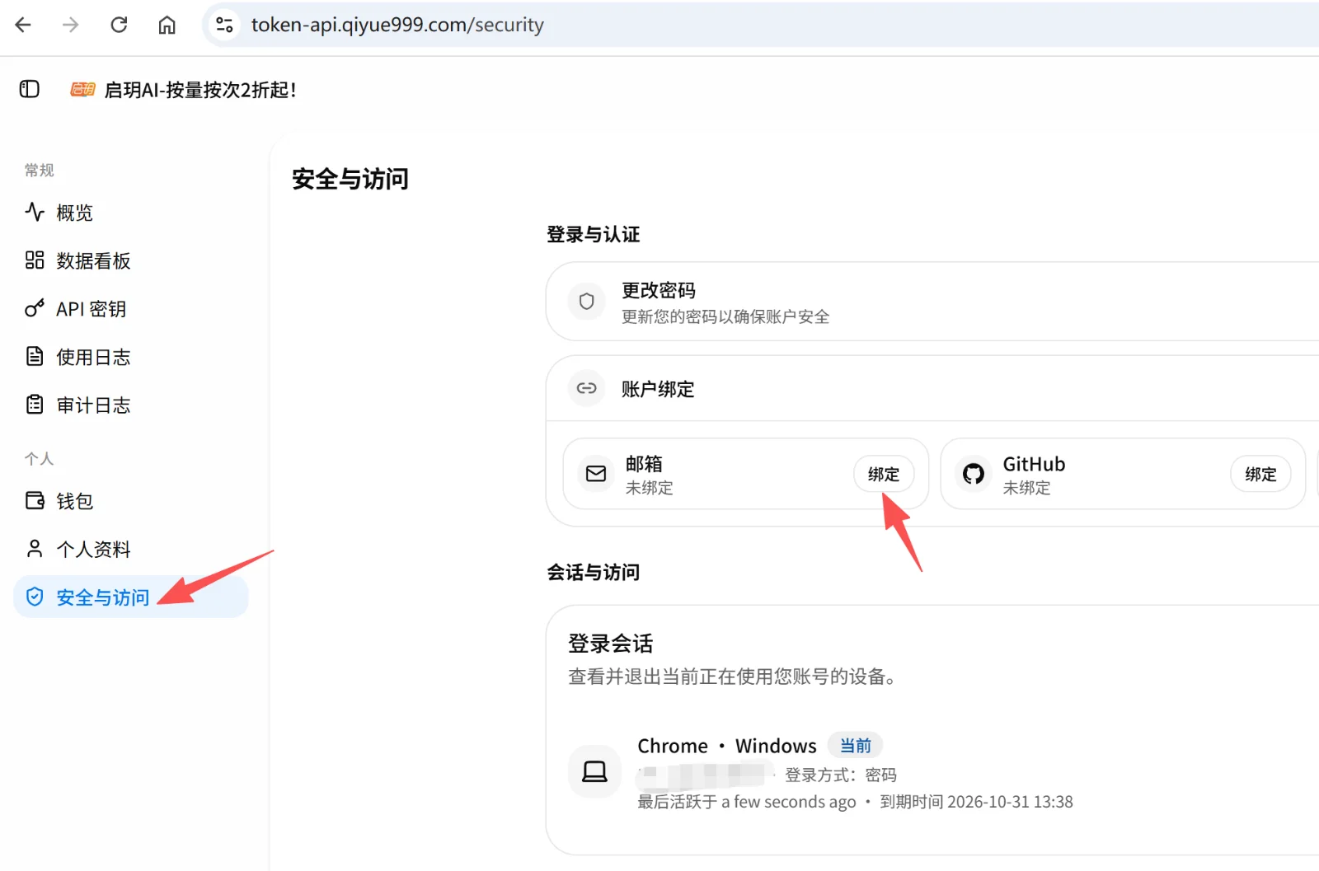The image size is (1319, 871).
Task: Click the key icon next to API 密钥
Action: [35, 308]
